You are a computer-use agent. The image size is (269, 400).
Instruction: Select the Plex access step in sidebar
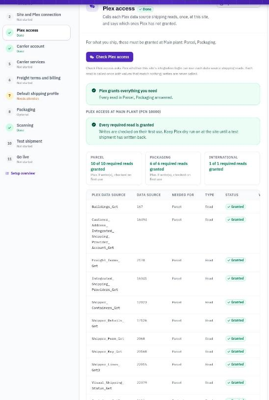37,33
